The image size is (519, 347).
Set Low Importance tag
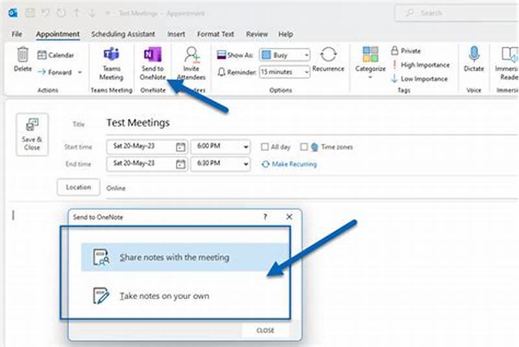[419, 78]
